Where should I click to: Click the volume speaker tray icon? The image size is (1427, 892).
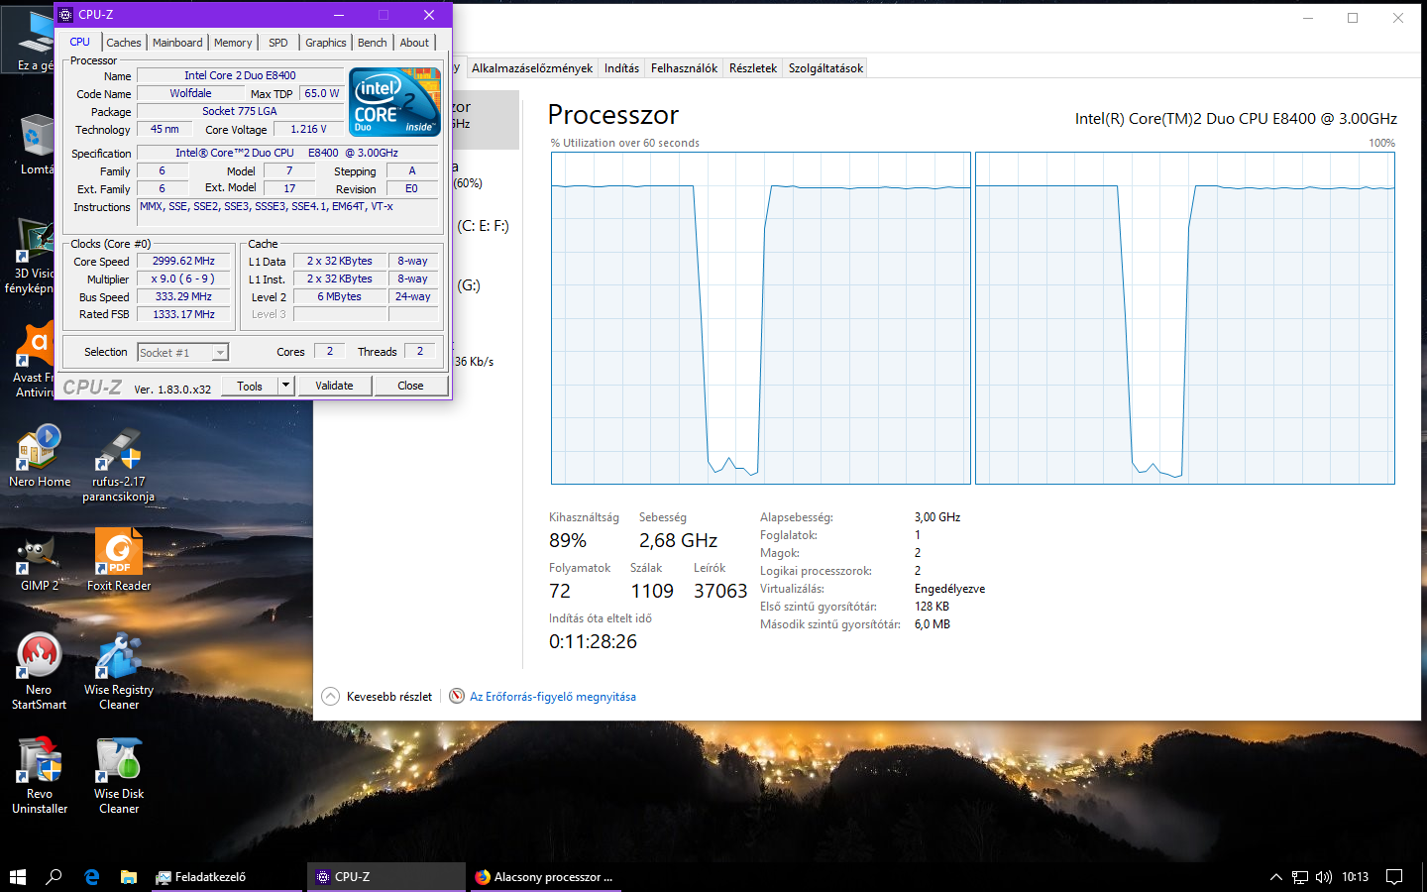(x=1323, y=877)
